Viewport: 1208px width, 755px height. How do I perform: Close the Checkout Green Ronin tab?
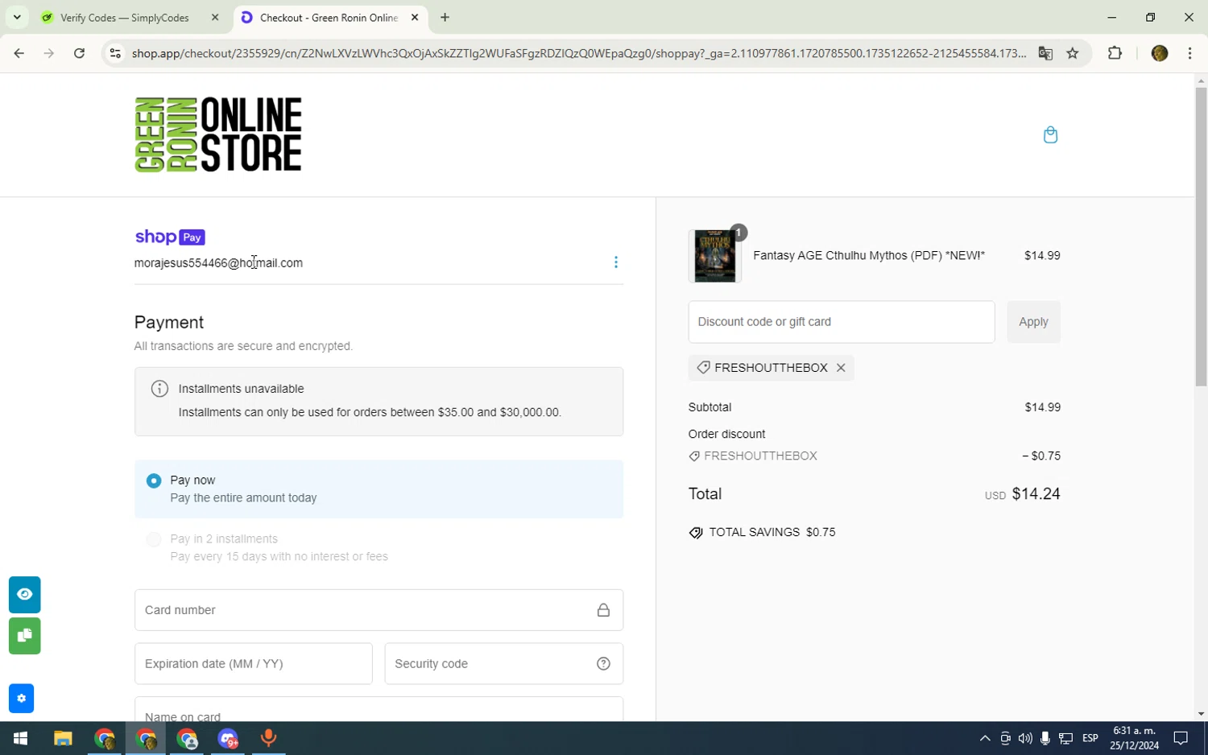[x=415, y=17]
